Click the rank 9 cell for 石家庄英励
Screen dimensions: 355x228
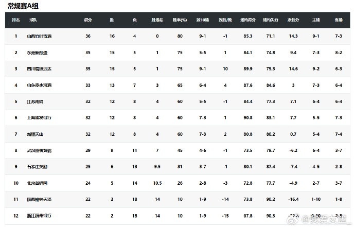coord(15,166)
